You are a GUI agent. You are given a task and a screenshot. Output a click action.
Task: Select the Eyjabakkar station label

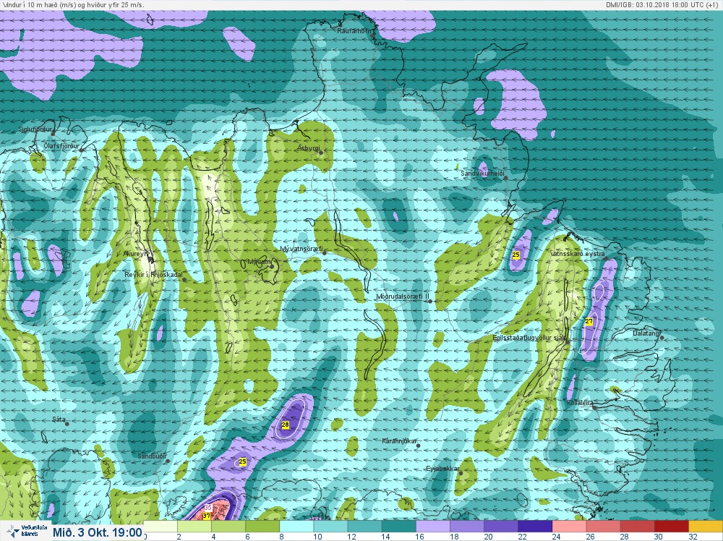click(442, 469)
